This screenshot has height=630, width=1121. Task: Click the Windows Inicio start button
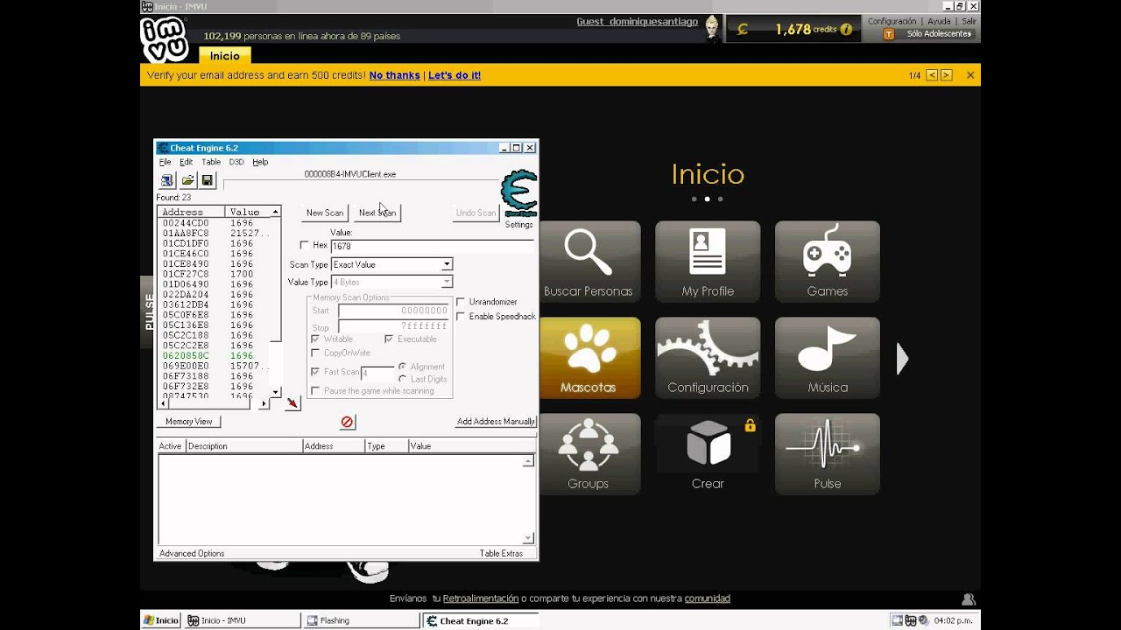(161, 620)
